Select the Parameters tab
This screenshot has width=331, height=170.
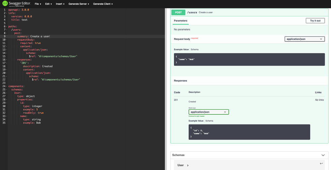tap(181, 21)
